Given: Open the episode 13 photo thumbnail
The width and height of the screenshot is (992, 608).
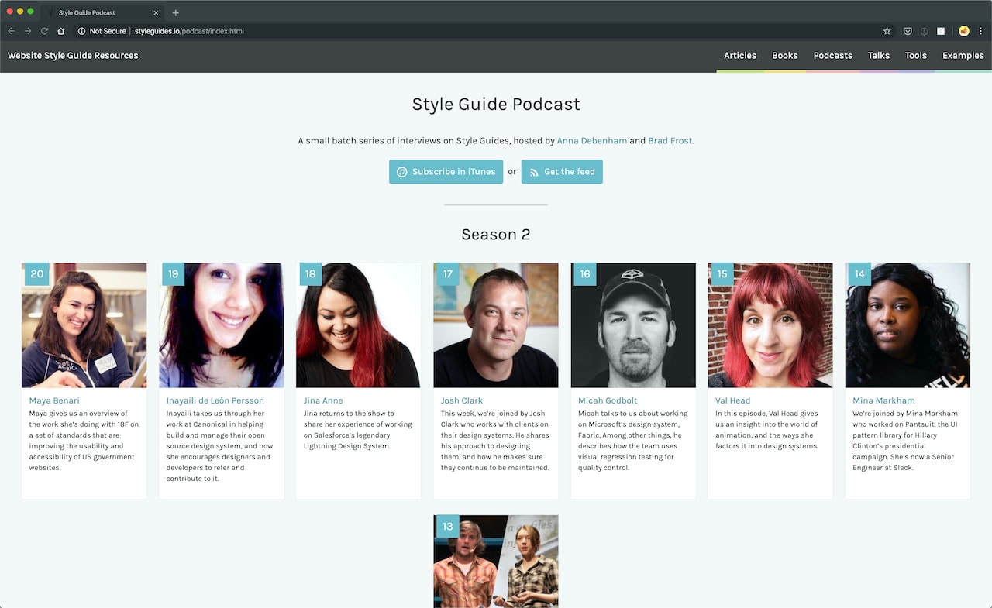Looking at the screenshot, I should [x=496, y=562].
